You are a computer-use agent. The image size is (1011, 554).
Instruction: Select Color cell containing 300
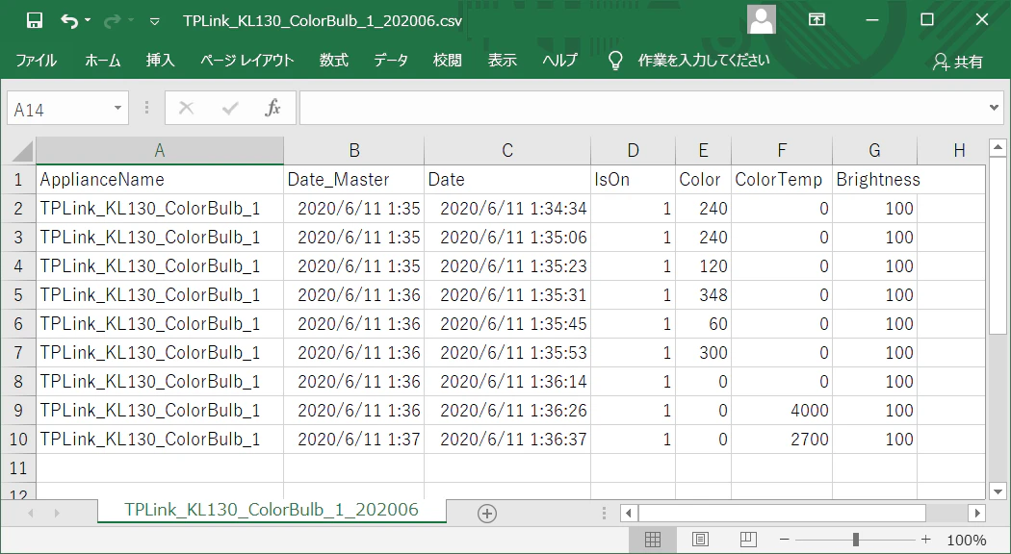pos(703,352)
